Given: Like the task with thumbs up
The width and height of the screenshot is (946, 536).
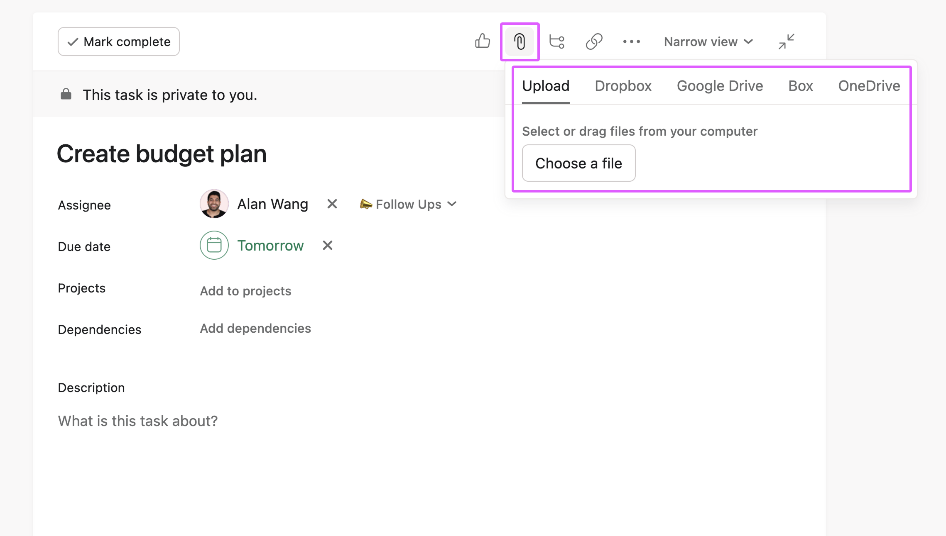Looking at the screenshot, I should click(x=482, y=41).
